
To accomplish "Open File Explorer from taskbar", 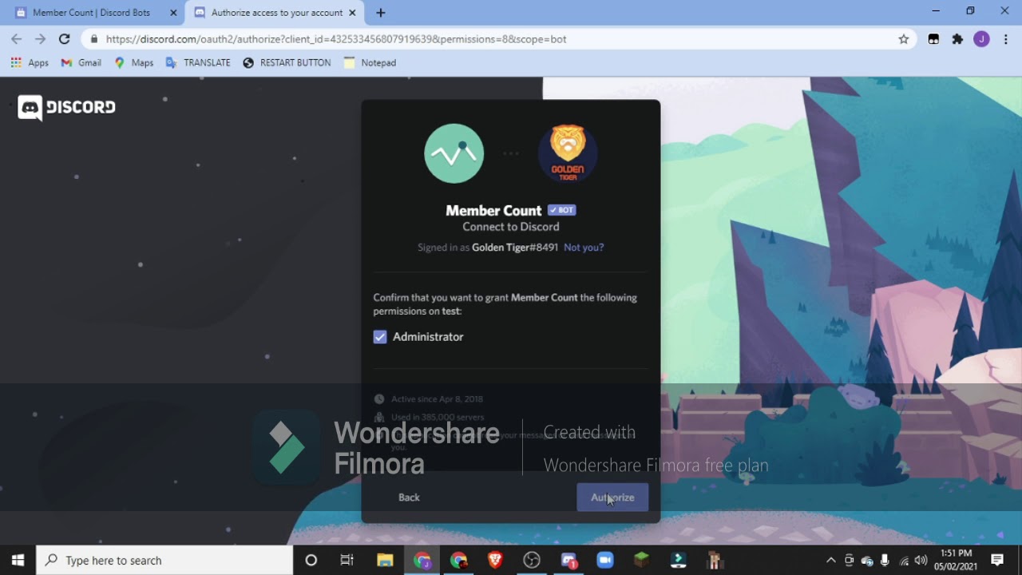I will (x=385, y=561).
